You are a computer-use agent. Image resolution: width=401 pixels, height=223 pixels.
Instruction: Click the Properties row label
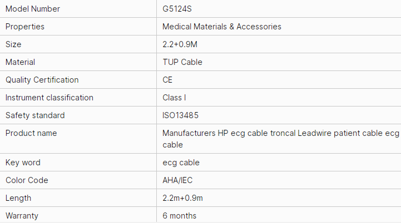point(25,27)
